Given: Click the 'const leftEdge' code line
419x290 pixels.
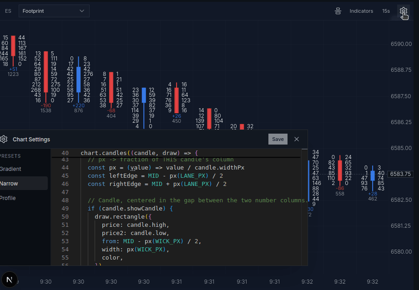Looking at the screenshot, I should 155,176.
